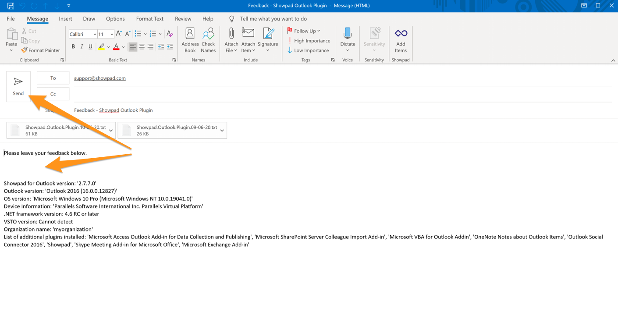Screen dimensions: 618x333
Task: Click the subject field Feedback text
Action: 114,110
